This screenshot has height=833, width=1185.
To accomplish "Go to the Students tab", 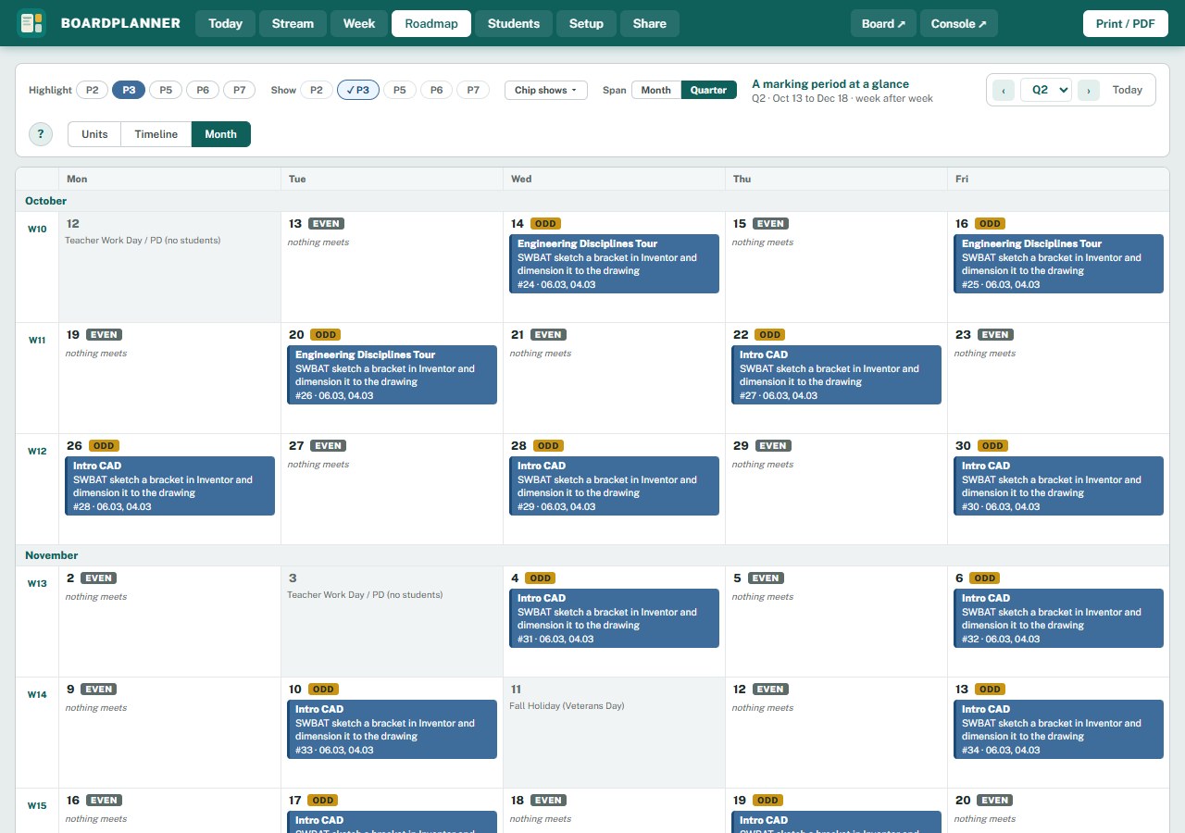I will [x=514, y=23].
